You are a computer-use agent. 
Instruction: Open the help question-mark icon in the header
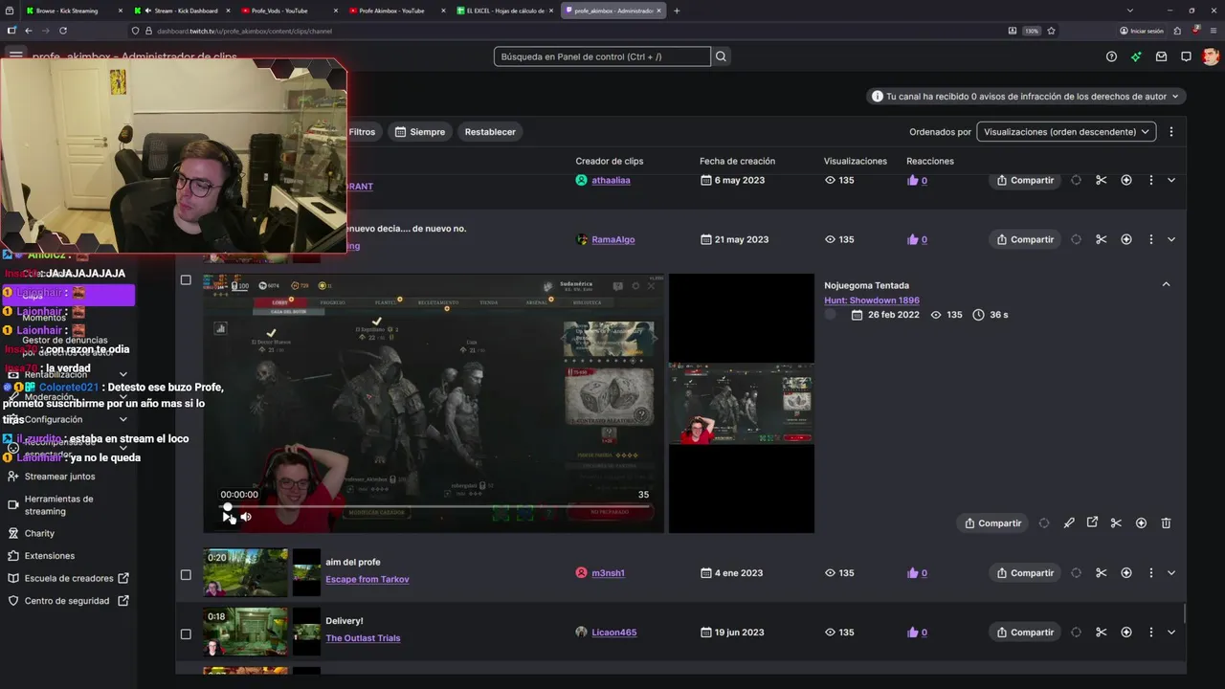coord(1111,56)
